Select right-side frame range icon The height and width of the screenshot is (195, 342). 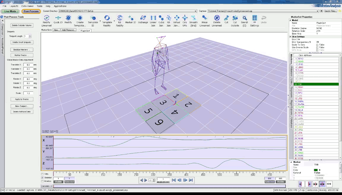(x=308, y=184)
